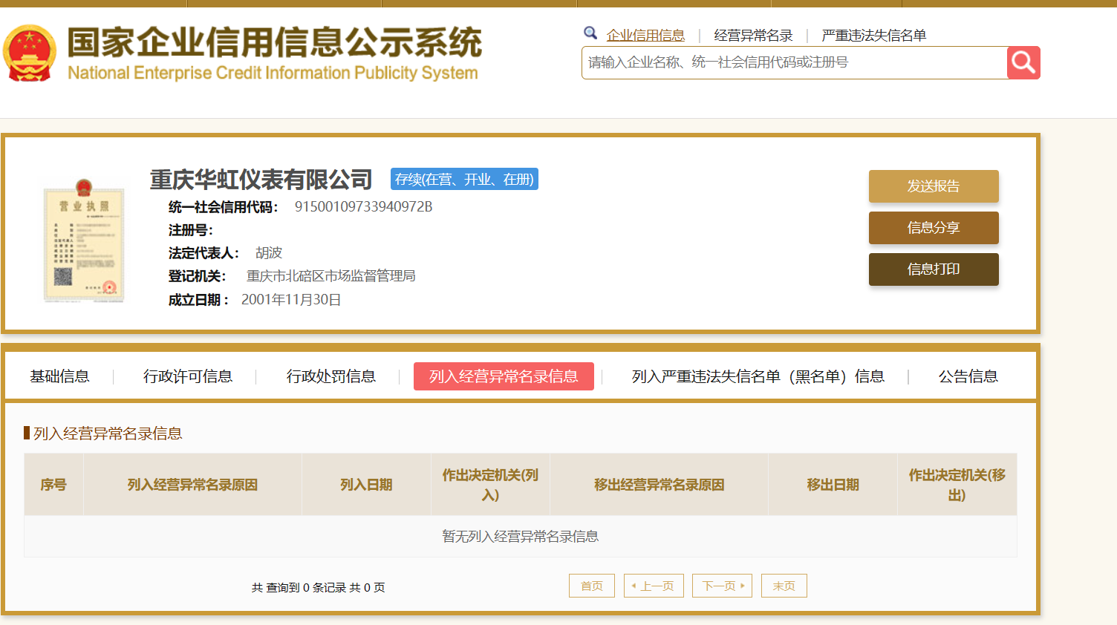
Task: Select the 列入经营异常名录信息 tab
Action: 504,376
